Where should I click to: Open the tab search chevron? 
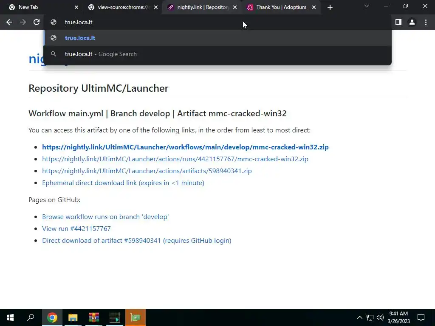(367, 6)
